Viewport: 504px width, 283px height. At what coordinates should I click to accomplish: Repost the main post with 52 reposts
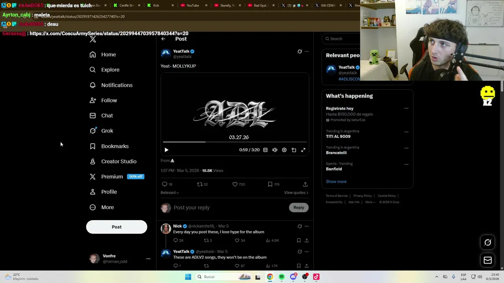pyautogui.click(x=202, y=184)
